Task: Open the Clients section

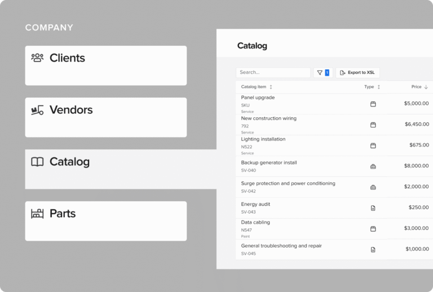Action: pos(106,65)
